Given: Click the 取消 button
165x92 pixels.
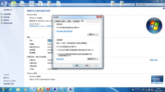Looking at the screenshot, I should [x=87, y=65].
